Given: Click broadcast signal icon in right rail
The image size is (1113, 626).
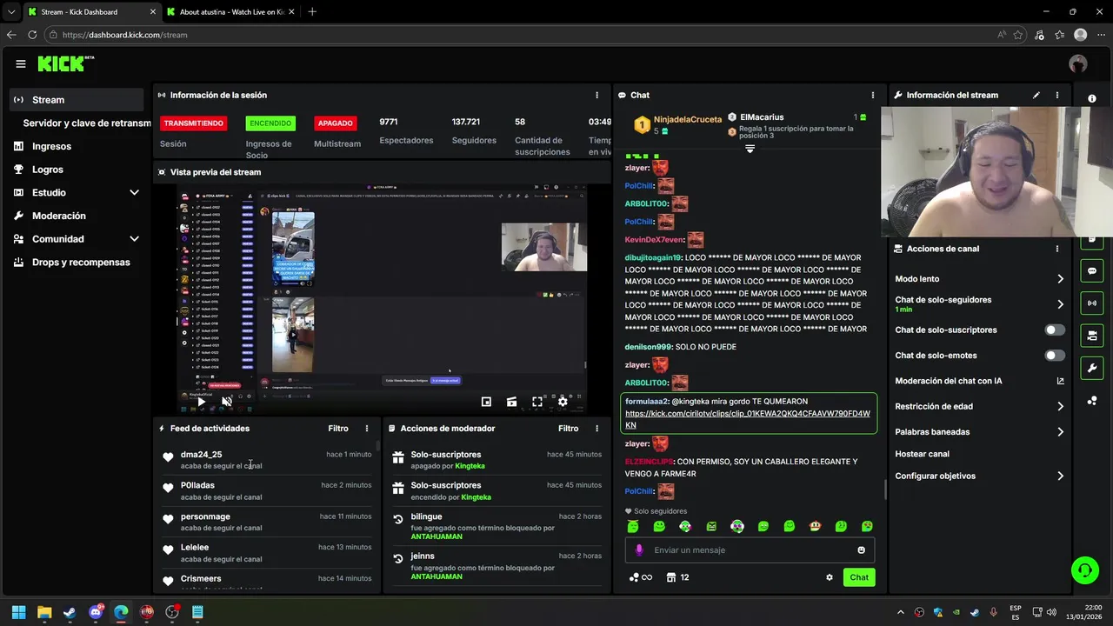Looking at the screenshot, I should 1092,303.
